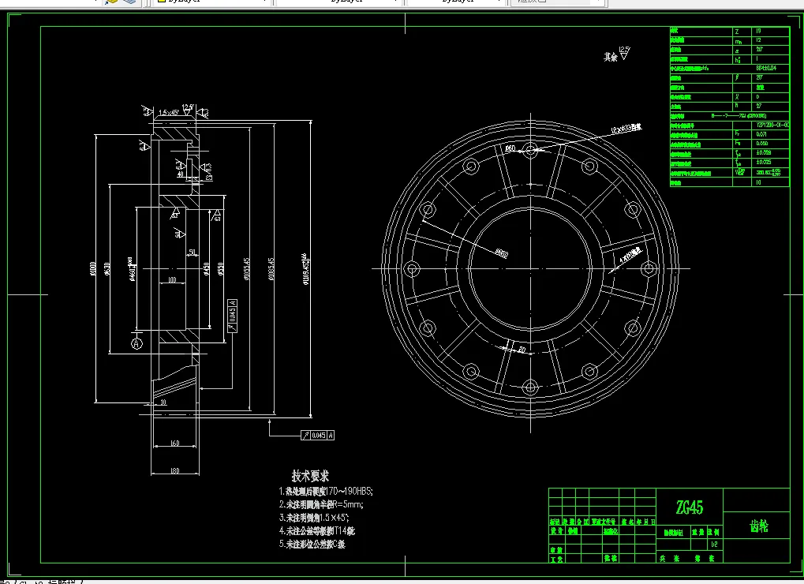Screen dimensions: 804x584
Task: Select the φ550 diameter dimension text
Action: [x=220, y=268]
